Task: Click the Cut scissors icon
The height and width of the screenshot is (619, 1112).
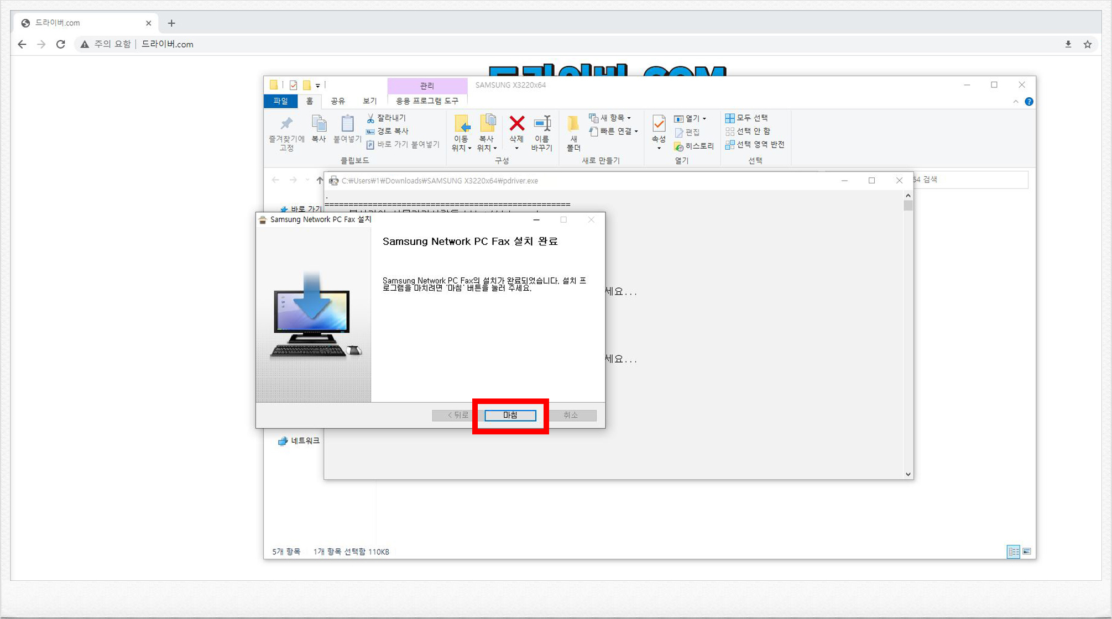Action: point(370,118)
